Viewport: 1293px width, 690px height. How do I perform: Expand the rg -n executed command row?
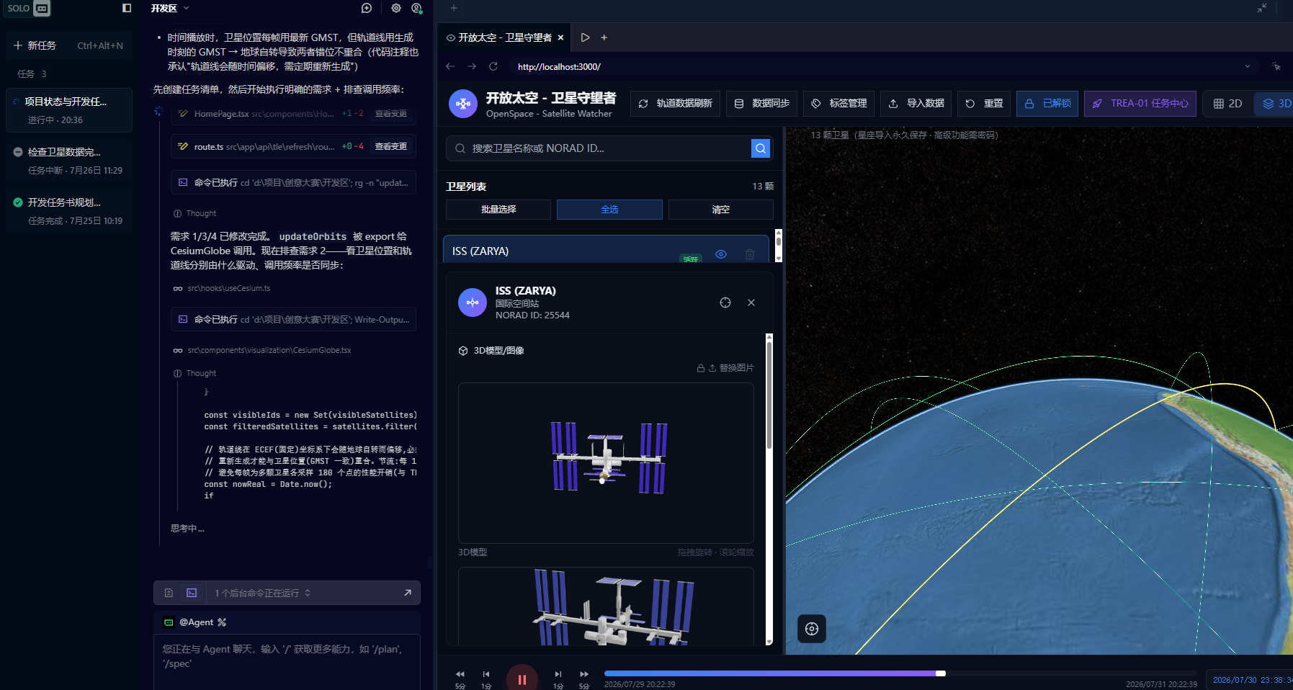coord(293,183)
